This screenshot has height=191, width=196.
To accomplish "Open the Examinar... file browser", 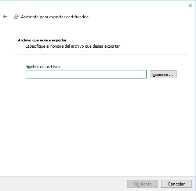I will [163, 74].
